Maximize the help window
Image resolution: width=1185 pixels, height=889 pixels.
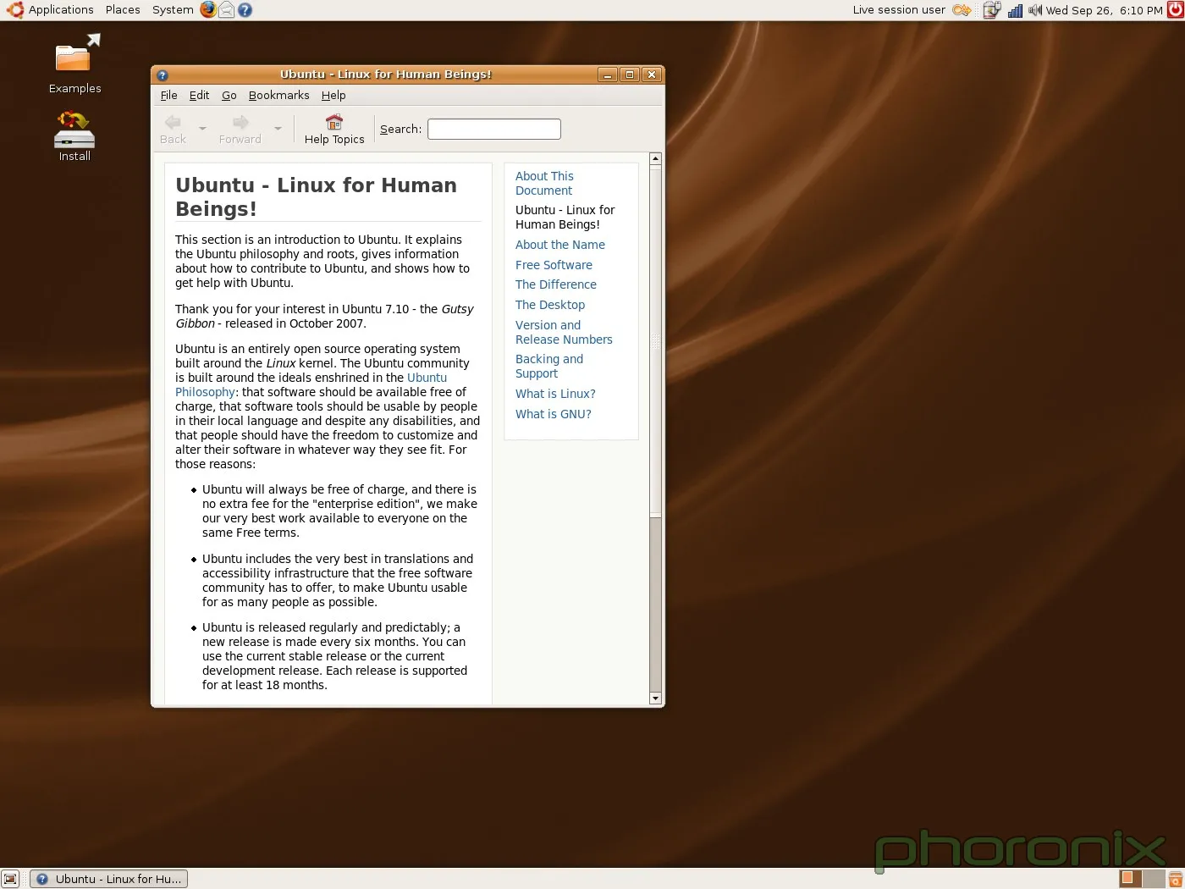point(630,75)
